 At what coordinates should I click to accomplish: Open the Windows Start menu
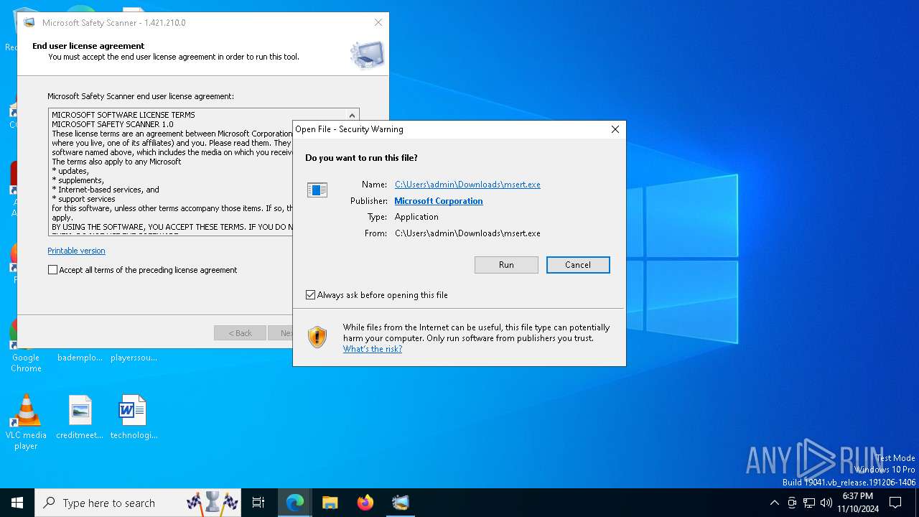(x=17, y=503)
